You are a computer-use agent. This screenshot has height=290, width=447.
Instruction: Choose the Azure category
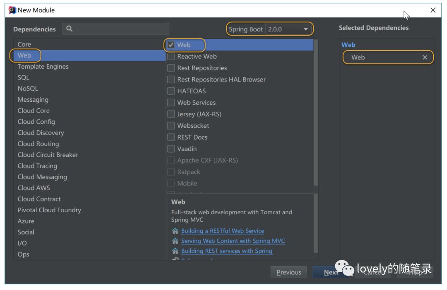coord(89,221)
